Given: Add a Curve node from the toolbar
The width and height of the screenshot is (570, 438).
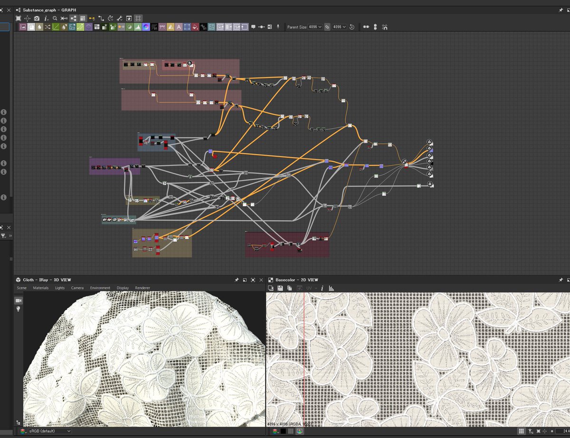Looking at the screenshot, I should click(x=56, y=27).
